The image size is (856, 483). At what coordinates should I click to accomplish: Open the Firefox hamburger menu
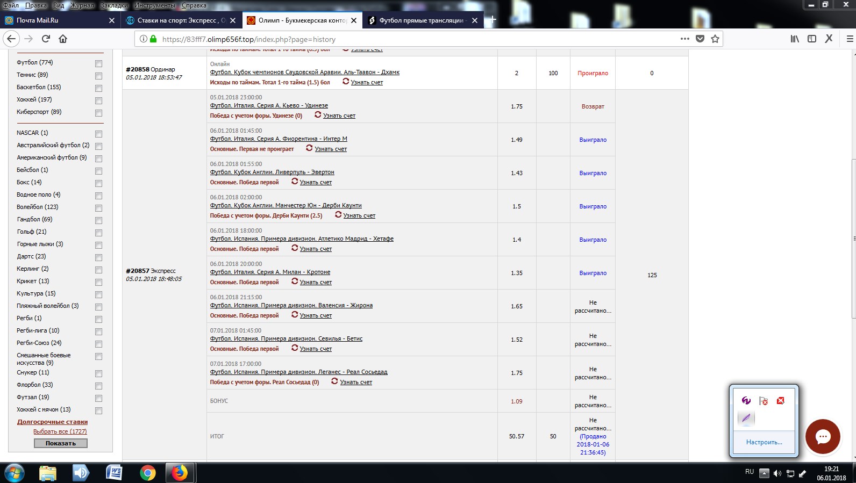tap(850, 39)
